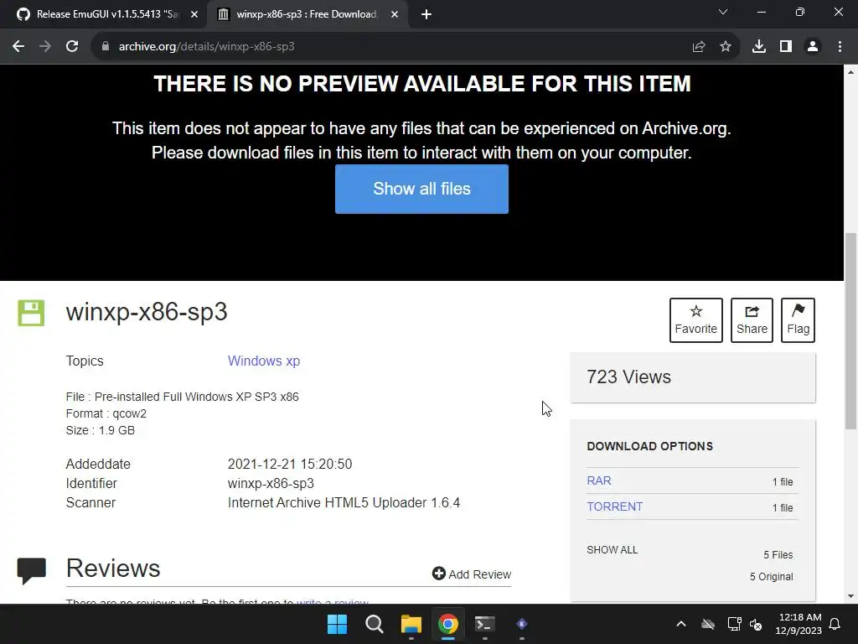The height and width of the screenshot is (644, 858).
Task: Click Show all files button
Action: 421,189
